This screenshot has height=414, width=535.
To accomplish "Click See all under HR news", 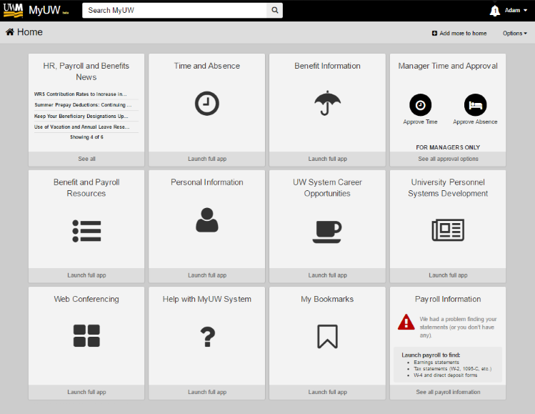I will tap(86, 159).
